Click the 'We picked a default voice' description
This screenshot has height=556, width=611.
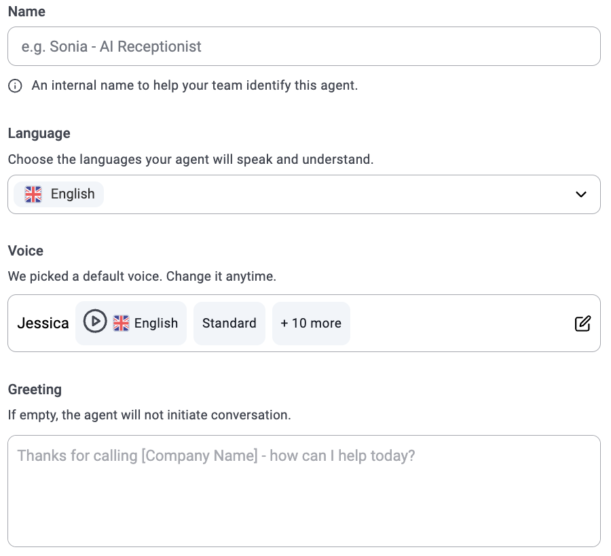(142, 277)
